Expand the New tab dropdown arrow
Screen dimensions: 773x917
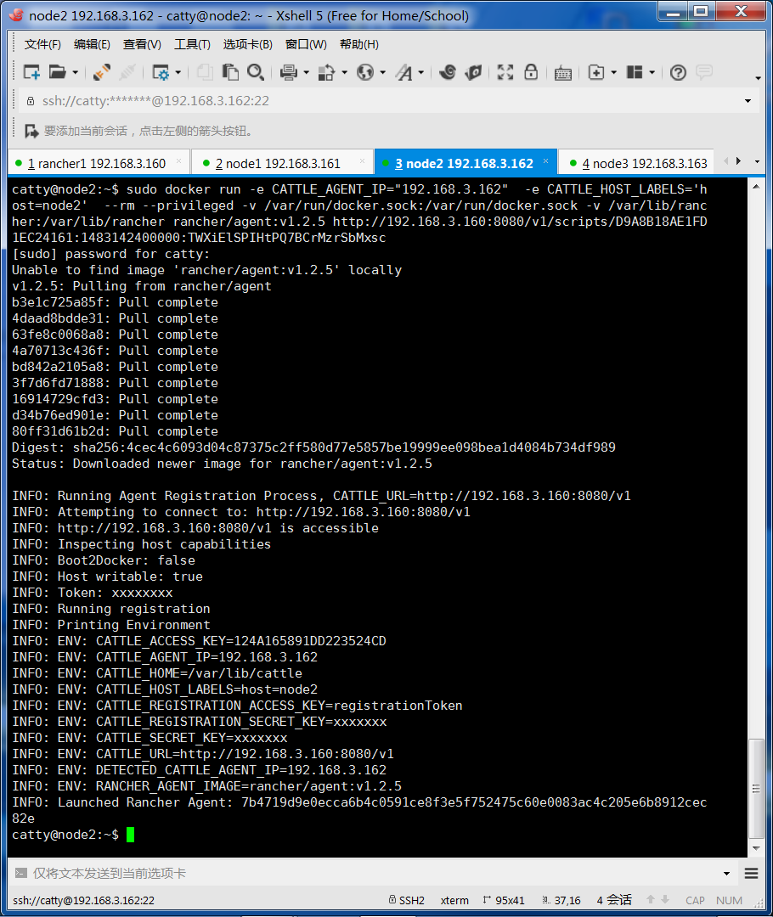[613, 72]
